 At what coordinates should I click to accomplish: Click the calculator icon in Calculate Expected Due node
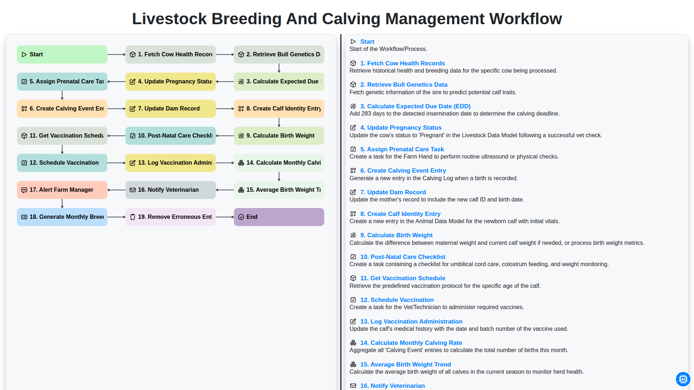pos(241,82)
